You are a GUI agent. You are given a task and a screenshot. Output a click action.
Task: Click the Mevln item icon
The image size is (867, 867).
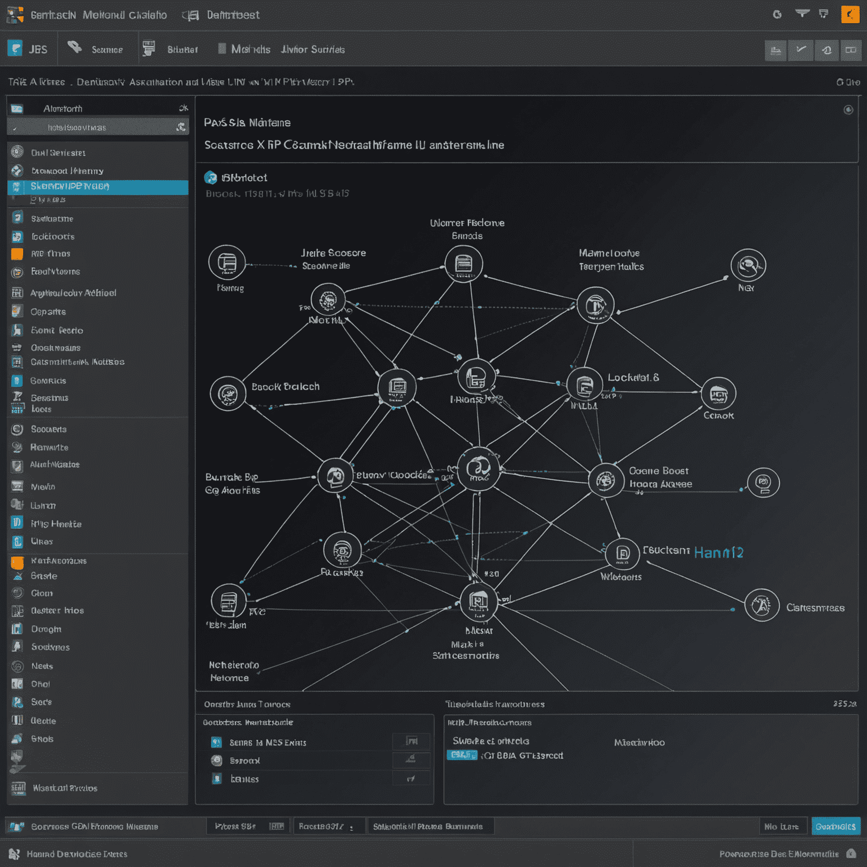tap(17, 487)
